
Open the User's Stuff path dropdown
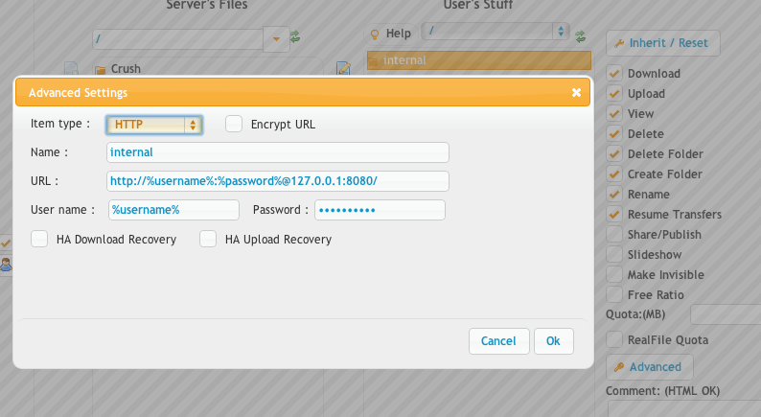pyautogui.click(x=496, y=32)
